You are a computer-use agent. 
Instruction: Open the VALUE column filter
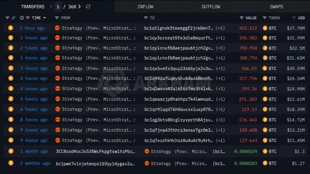point(241,18)
